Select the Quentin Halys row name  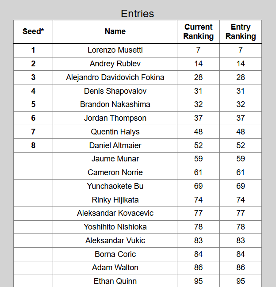[x=115, y=132]
